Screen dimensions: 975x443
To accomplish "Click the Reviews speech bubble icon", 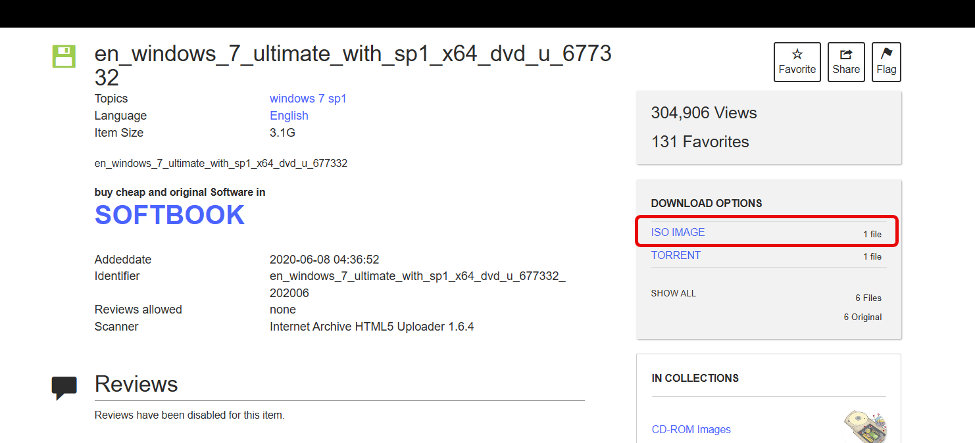I will (64, 387).
